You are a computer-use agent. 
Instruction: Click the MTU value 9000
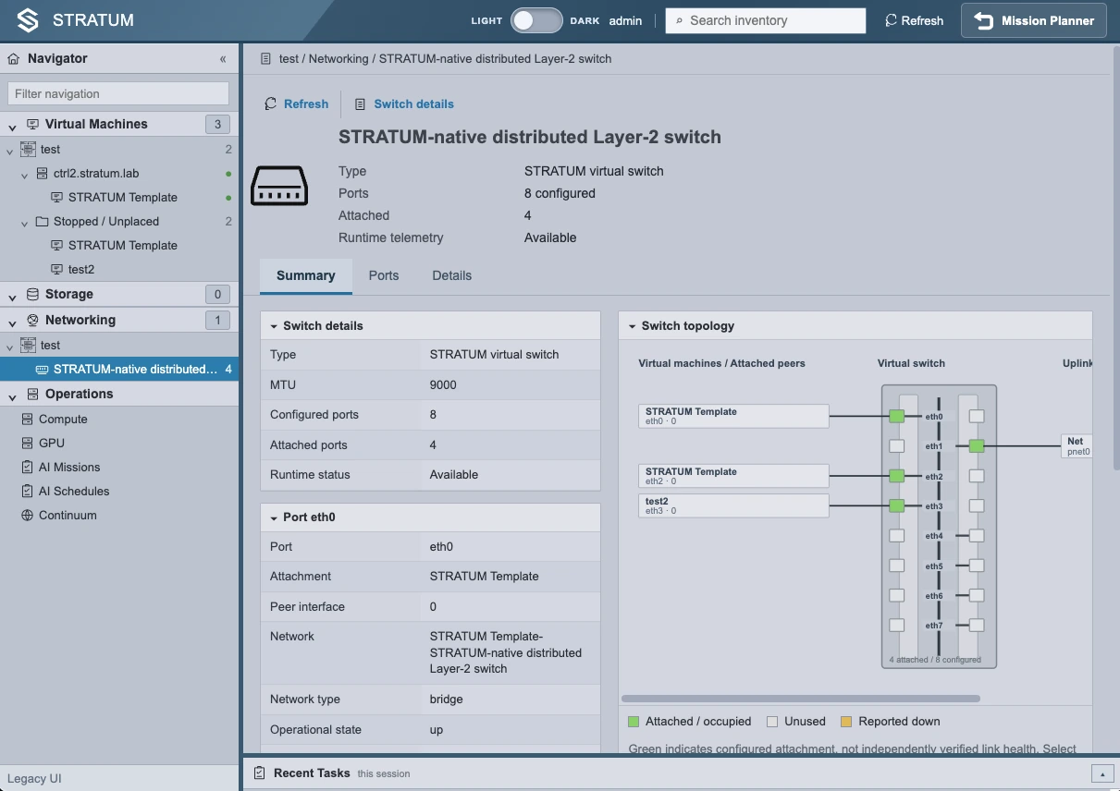443,384
